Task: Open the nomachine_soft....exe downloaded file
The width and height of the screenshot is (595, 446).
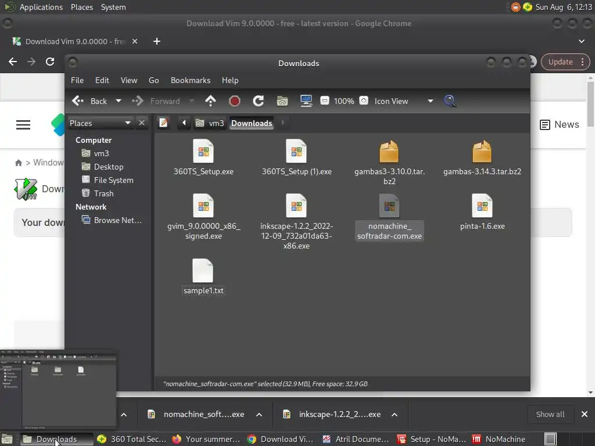Action: point(196,415)
